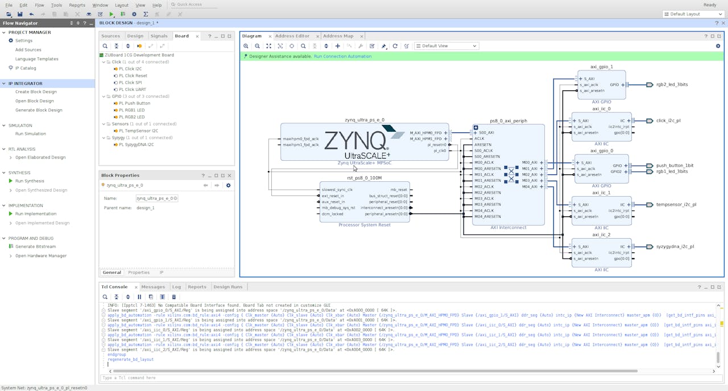Switch to the Address Editor tab
This screenshot has width=728, height=391.
coord(292,36)
